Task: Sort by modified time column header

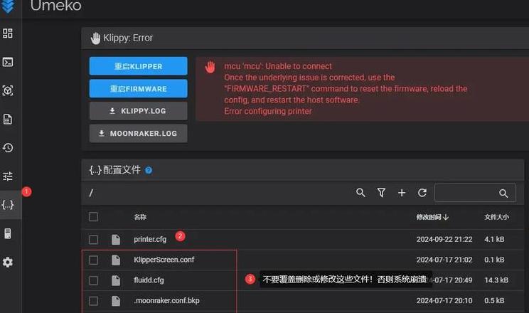Action: (x=432, y=217)
